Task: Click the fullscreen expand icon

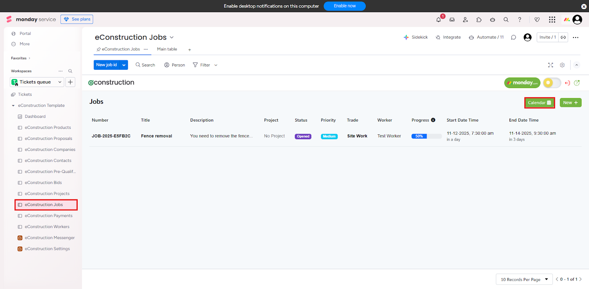Action: (550, 65)
